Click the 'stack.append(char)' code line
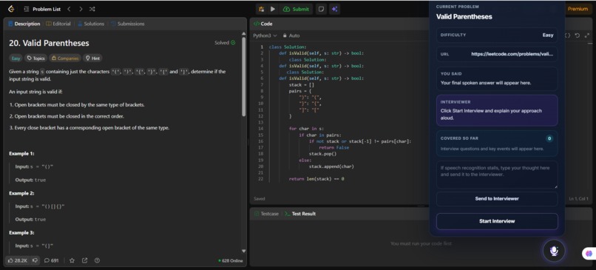 pyautogui.click(x=331, y=166)
